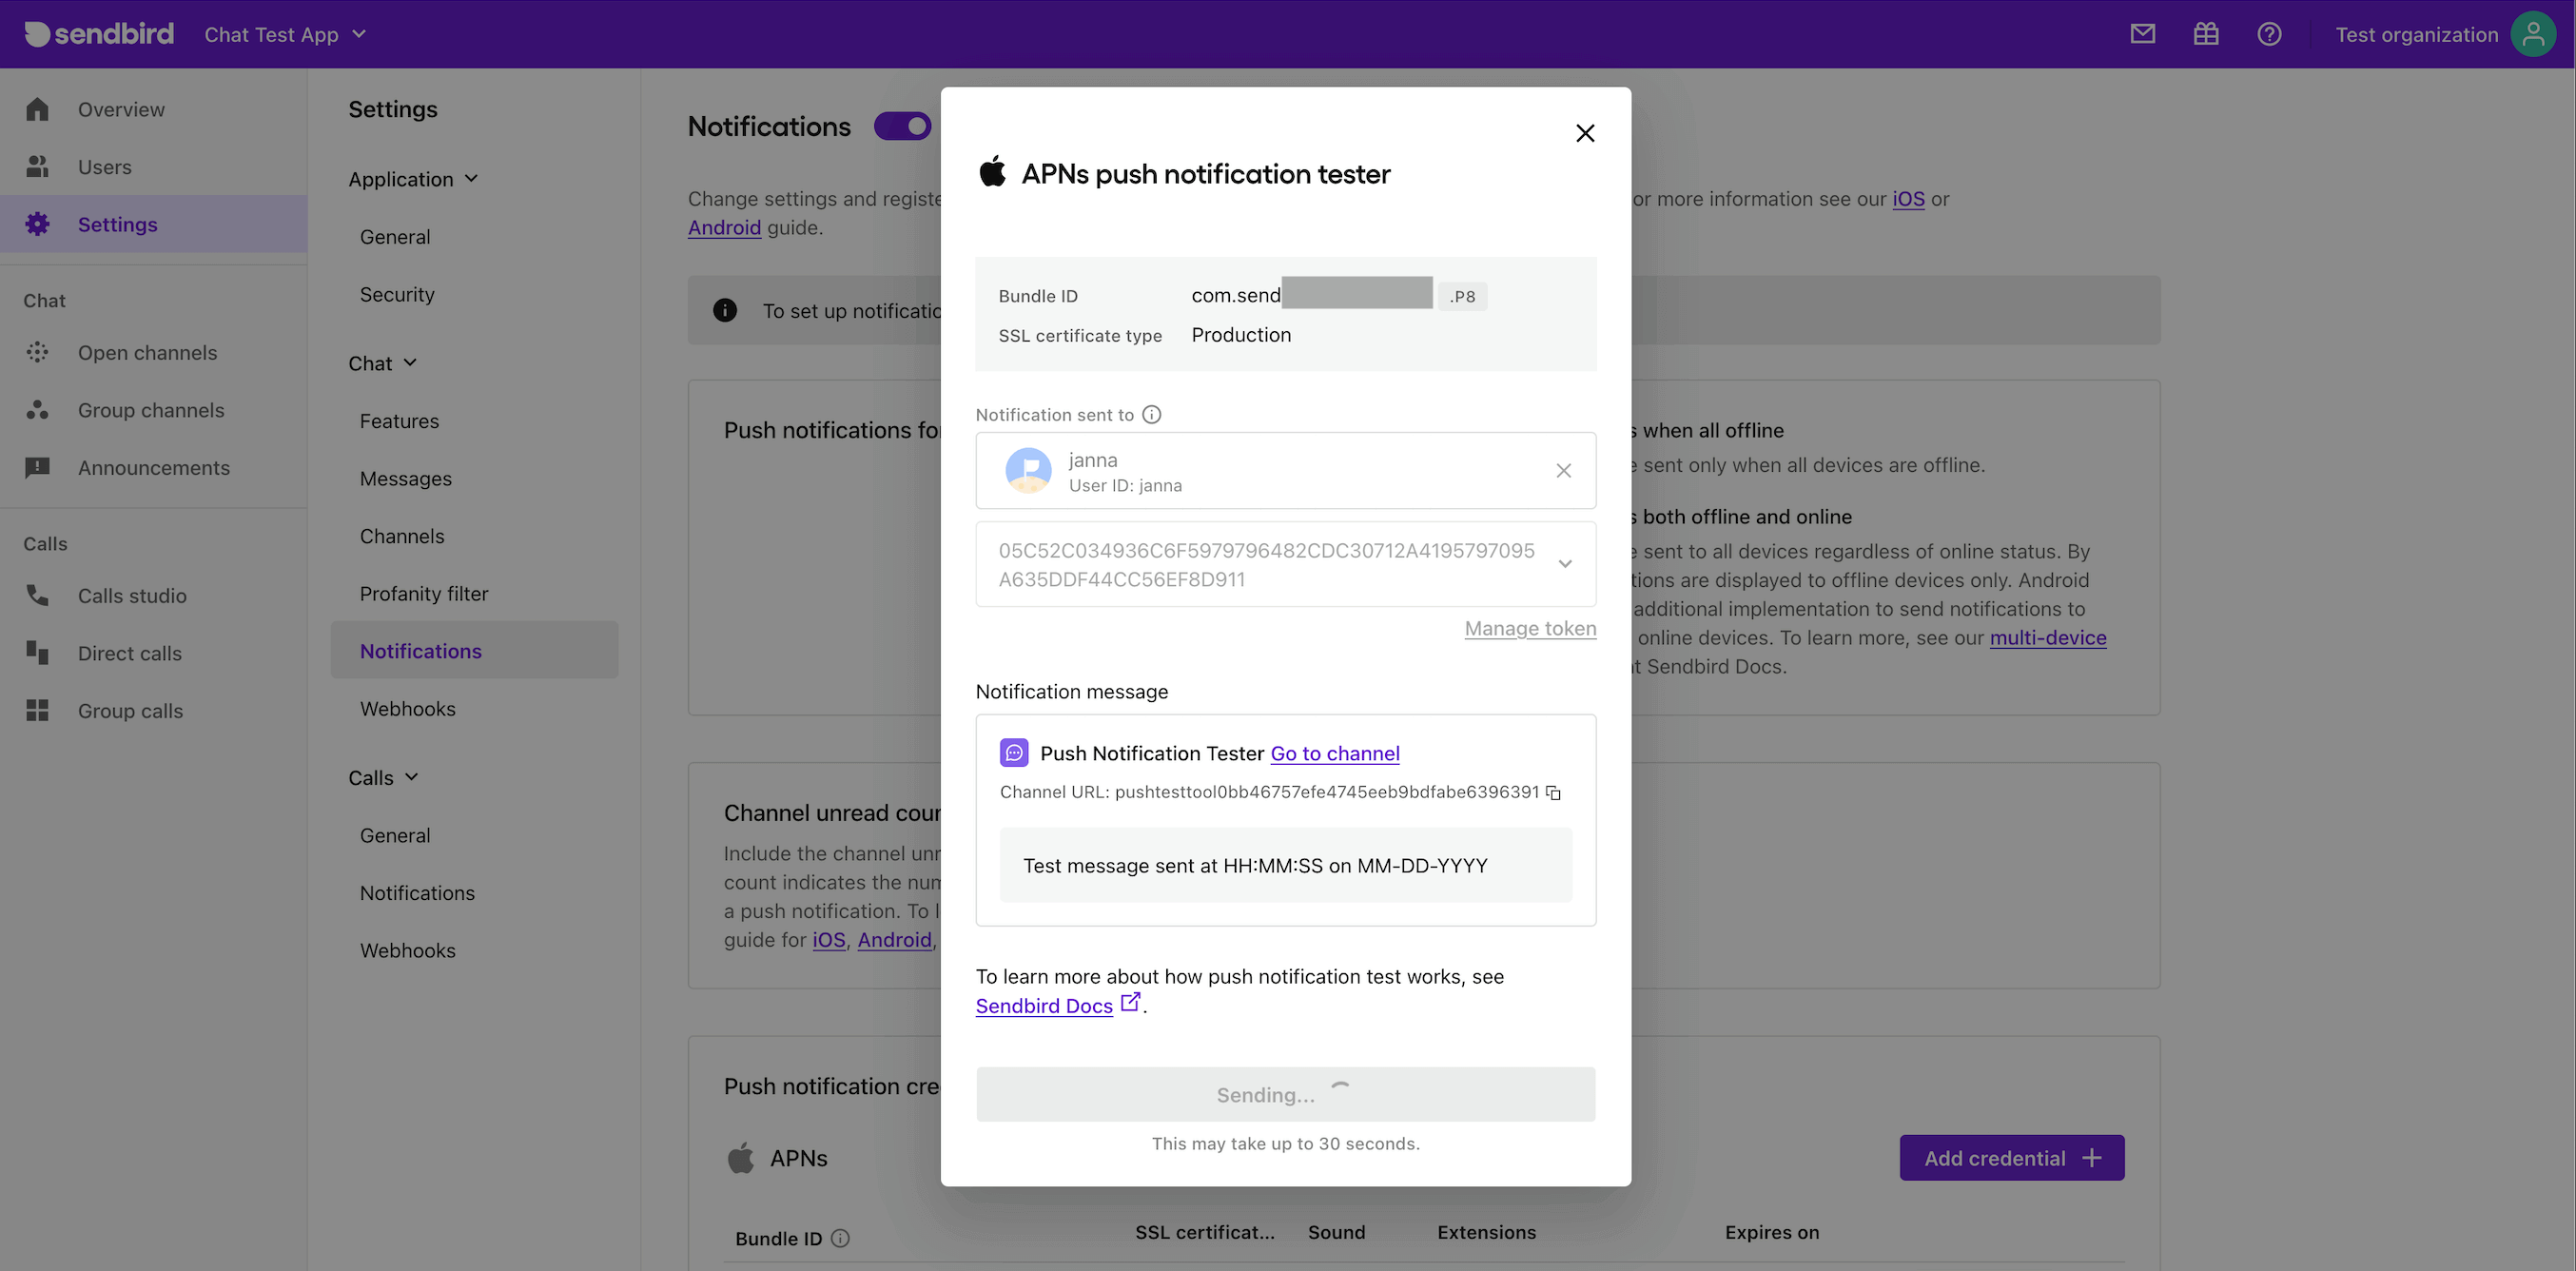Click the Users people icon
Screen dimensions: 2576x1271
coord(38,166)
